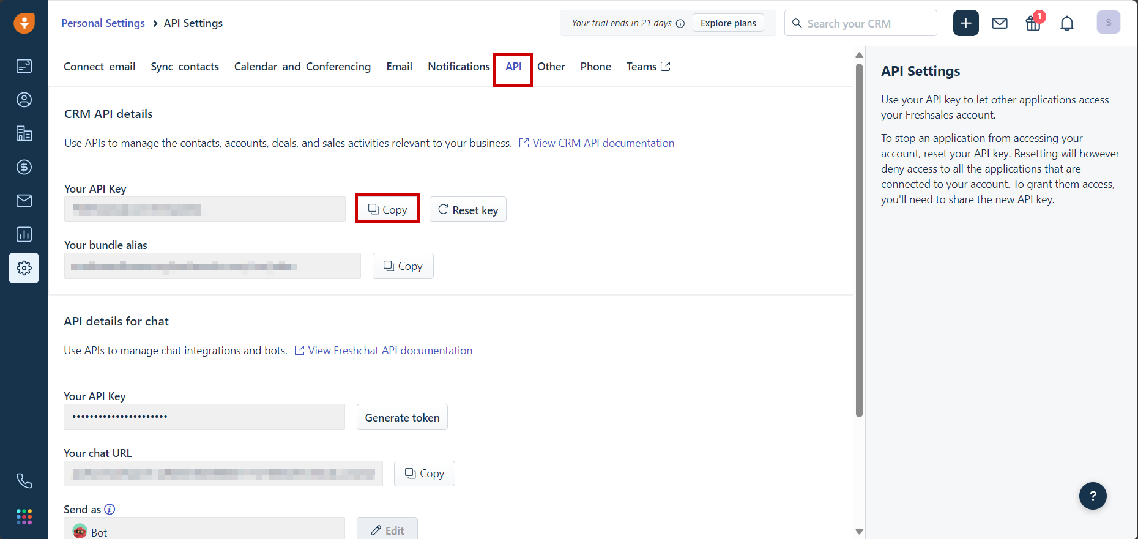Open the settings gear icon in the sidebar

click(24, 268)
